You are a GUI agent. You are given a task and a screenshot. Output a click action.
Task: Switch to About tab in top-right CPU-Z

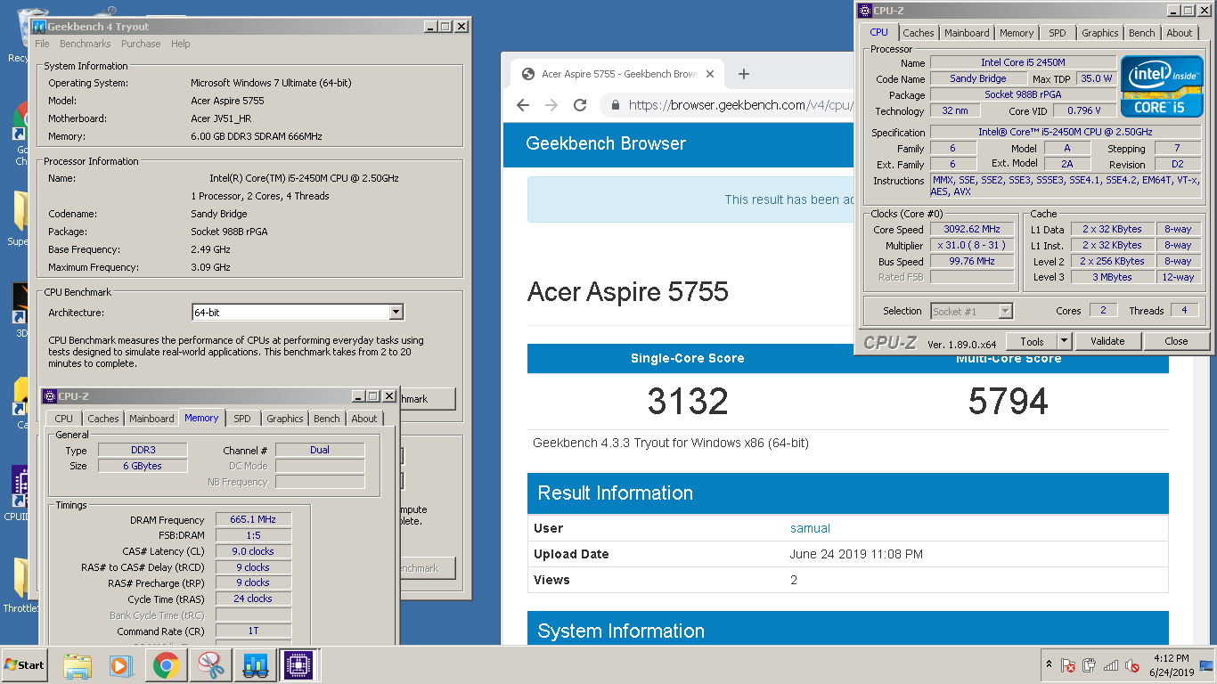1180,33
